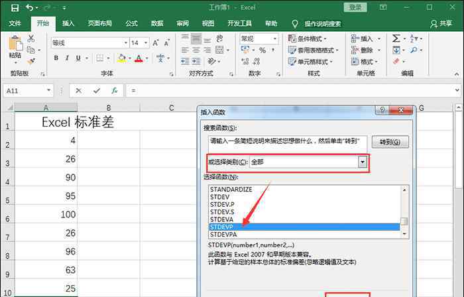This screenshot has height=297, width=464.
Task: Open the font size dropdown showing 14
Action: pos(146,43)
